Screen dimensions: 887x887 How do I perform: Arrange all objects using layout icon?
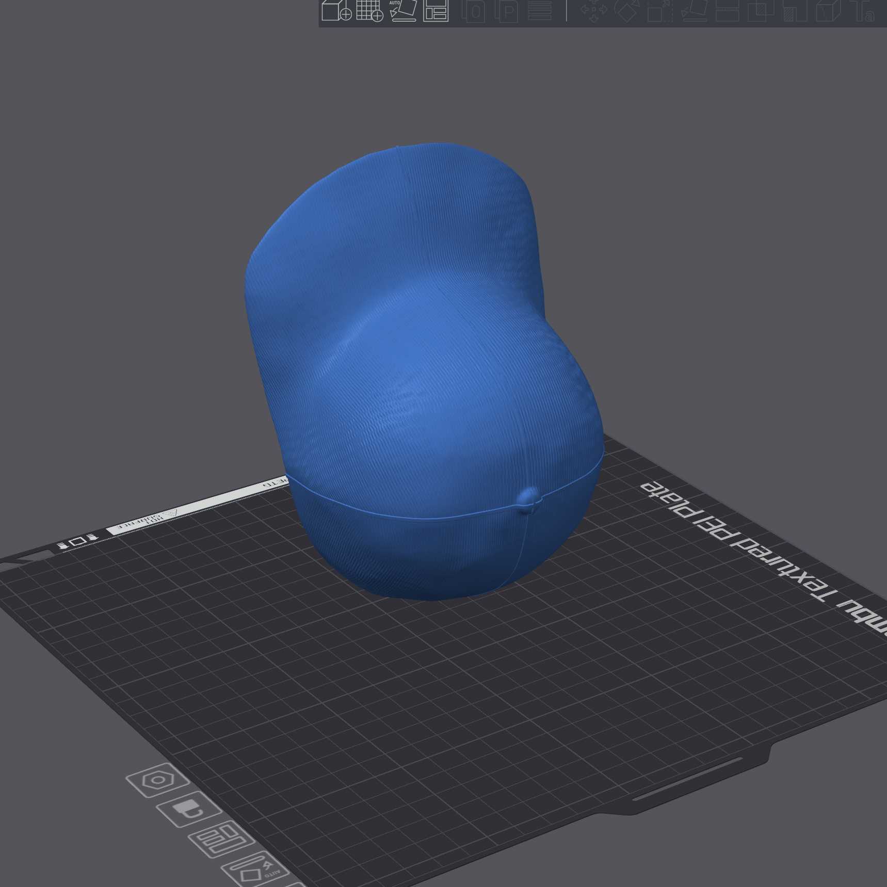(x=436, y=10)
